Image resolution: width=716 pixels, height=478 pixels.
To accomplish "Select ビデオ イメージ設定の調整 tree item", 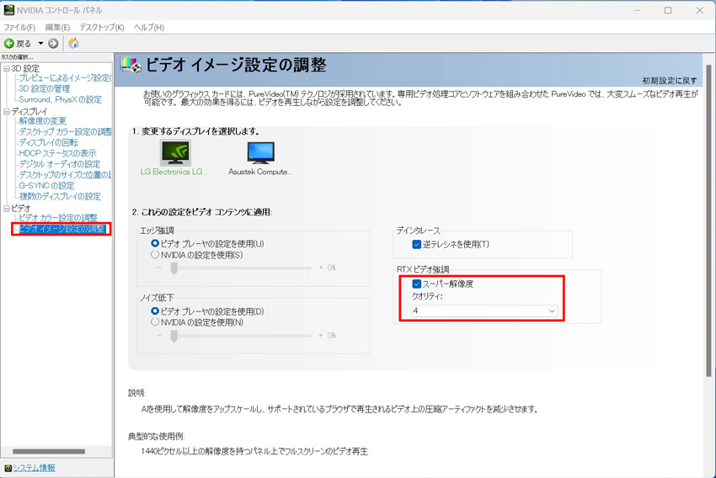I will [x=62, y=229].
